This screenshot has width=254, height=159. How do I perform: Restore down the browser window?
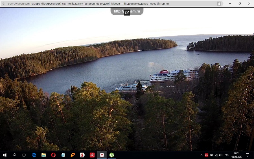(240, 4)
